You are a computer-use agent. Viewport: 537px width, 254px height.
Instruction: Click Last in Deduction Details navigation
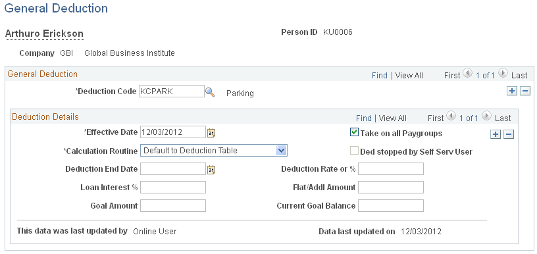pyautogui.click(x=503, y=118)
